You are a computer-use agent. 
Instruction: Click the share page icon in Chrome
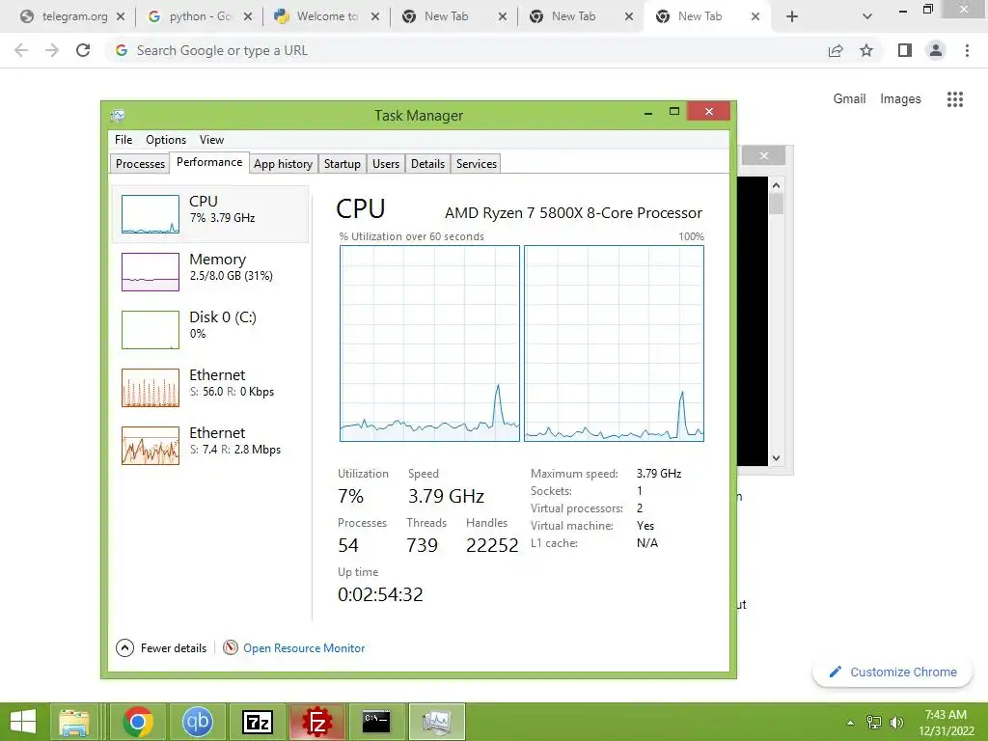pos(836,50)
